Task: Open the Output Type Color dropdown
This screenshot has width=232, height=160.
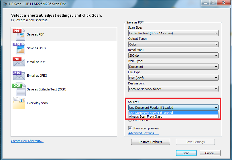Action: click(x=173, y=44)
